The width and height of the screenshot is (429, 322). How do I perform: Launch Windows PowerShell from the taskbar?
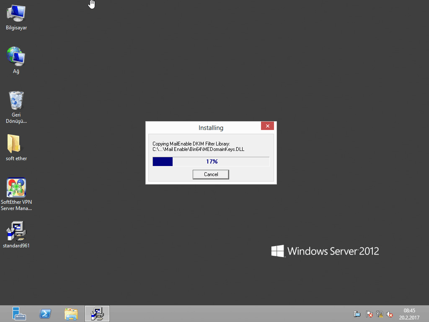45,314
